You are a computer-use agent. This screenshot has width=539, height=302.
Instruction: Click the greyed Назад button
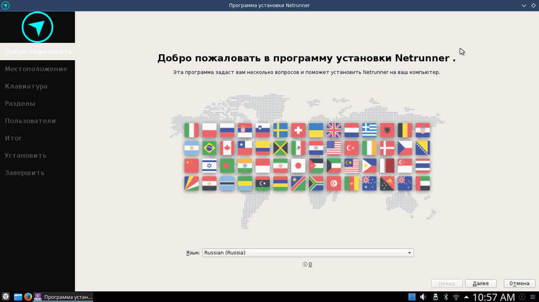446,284
